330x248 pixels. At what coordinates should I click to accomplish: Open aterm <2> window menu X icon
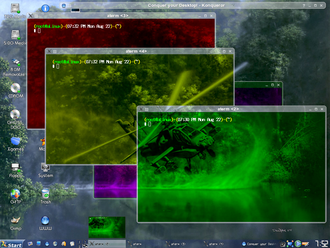pos(141,109)
